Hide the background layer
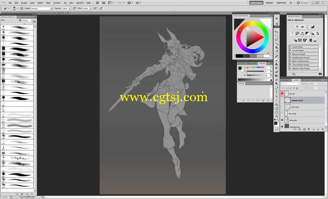328x199 pixels. coord(282,127)
